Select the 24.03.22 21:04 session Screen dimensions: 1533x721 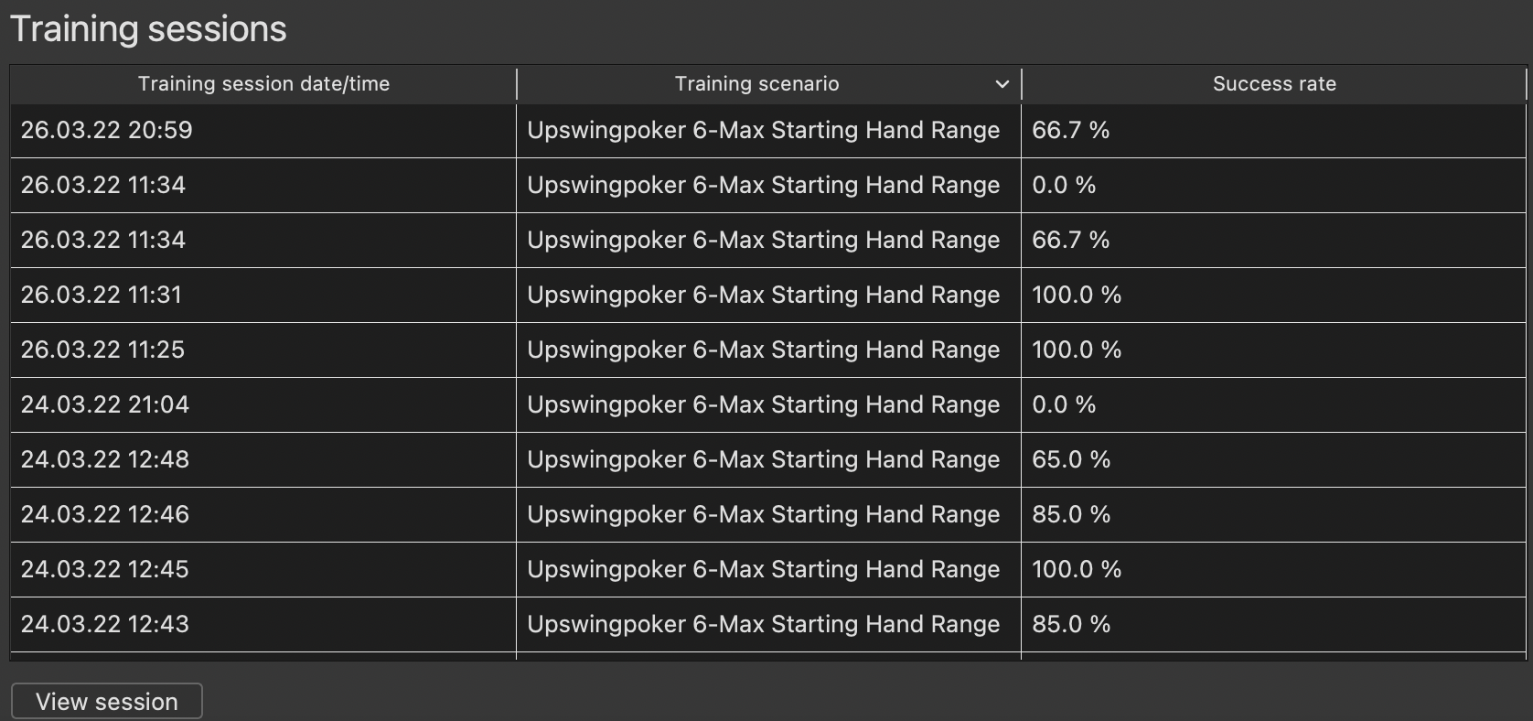[x=105, y=404]
